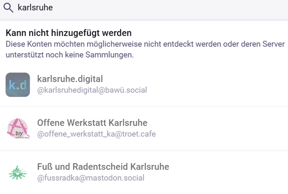Click the @karlsruhedigital@bawü.social handle
Viewport: 288px width, 194px height.
(92, 90)
